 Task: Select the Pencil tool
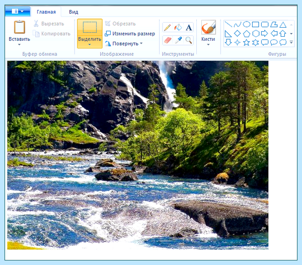coord(168,28)
